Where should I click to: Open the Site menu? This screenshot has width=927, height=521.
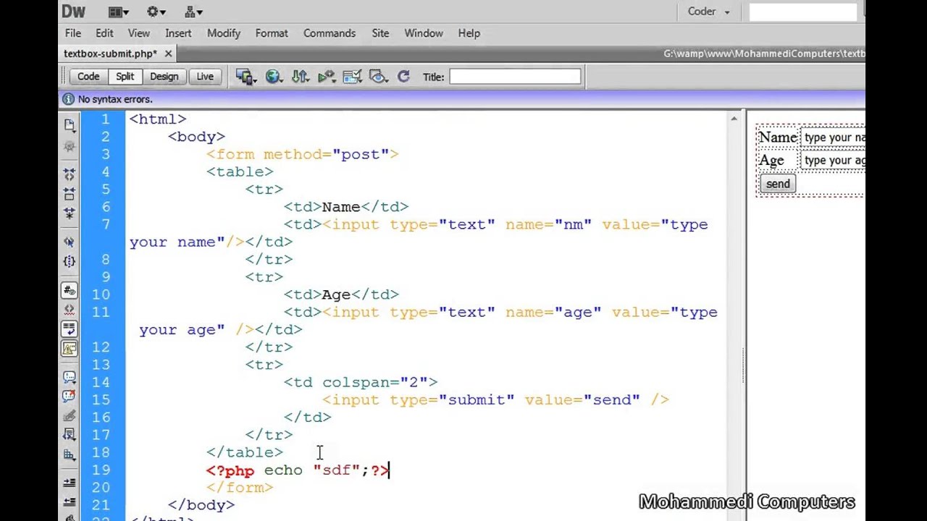(x=380, y=33)
